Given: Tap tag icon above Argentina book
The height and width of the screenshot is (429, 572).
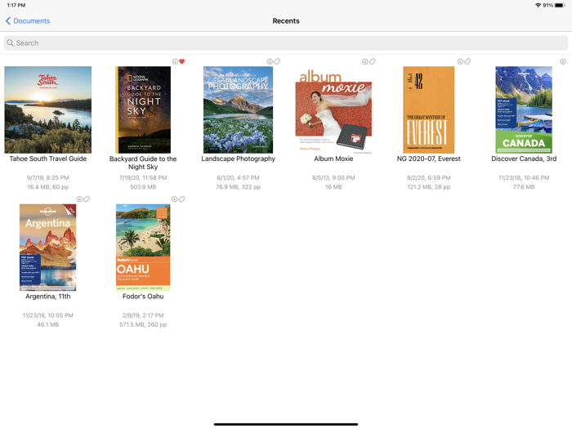Looking at the screenshot, I should tap(87, 199).
